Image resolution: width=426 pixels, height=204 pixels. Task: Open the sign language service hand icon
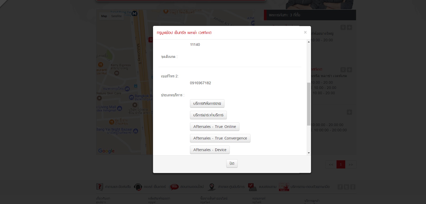tap(284, 187)
